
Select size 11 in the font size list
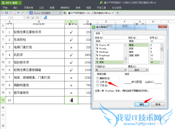(x=155, y=59)
